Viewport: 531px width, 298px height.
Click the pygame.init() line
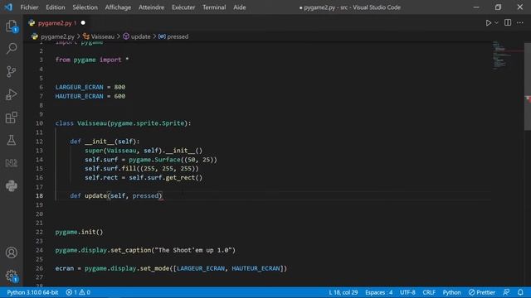79,232
